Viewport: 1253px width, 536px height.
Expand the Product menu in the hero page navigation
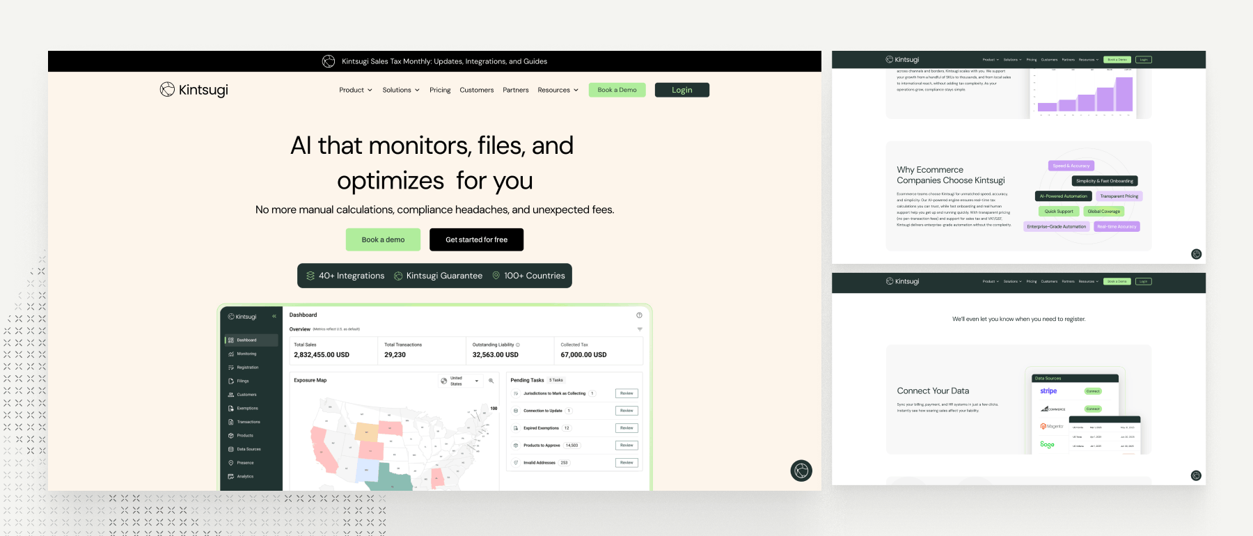356,90
